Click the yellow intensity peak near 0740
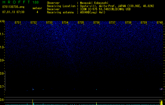 tap(161, 102)
